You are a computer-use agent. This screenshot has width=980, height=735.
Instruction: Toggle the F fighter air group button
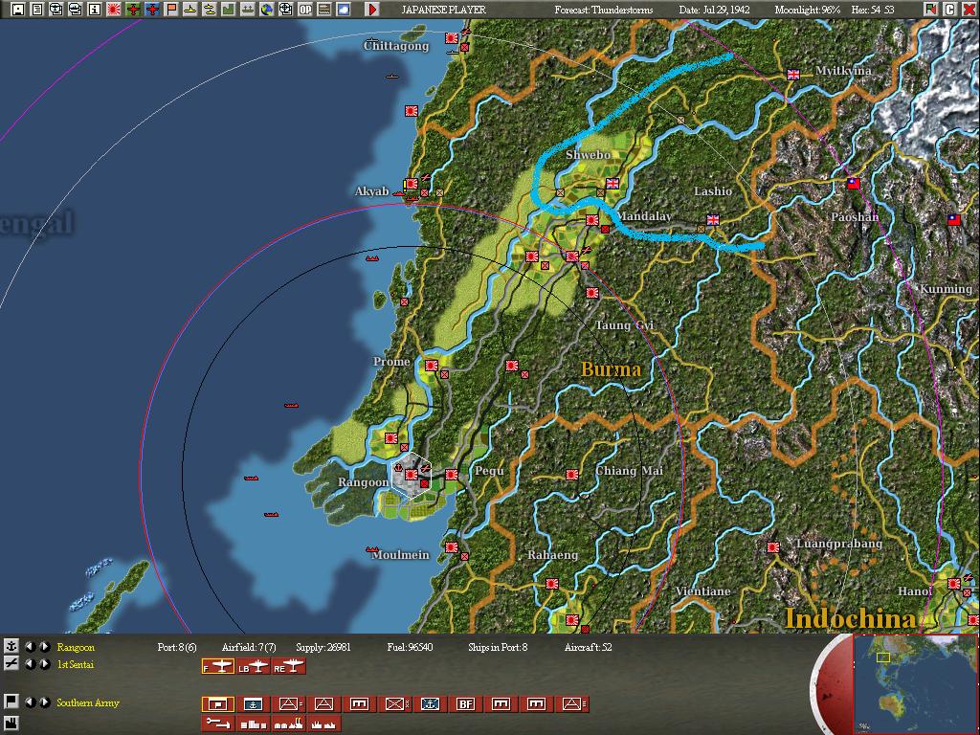(x=218, y=667)
